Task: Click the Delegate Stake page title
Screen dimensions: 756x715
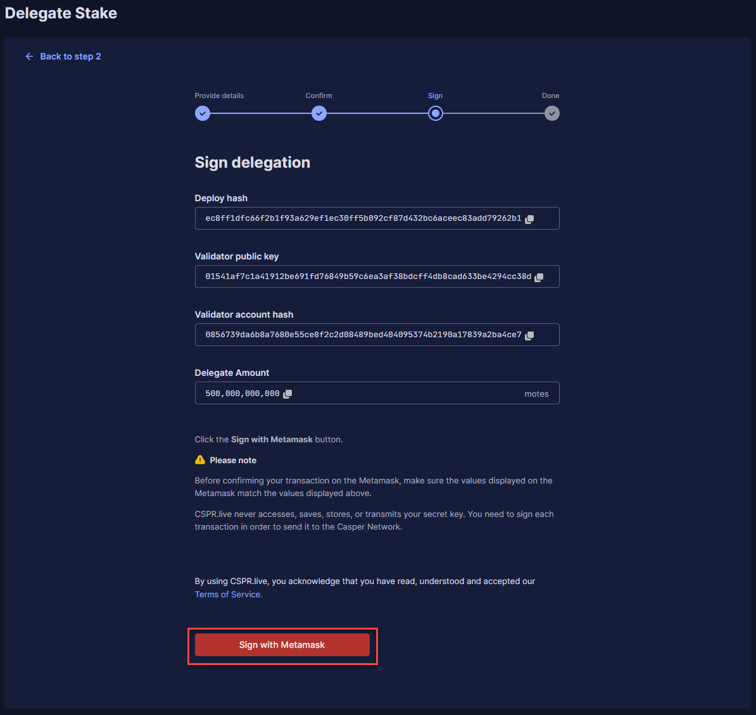Action: pos(61,13)
